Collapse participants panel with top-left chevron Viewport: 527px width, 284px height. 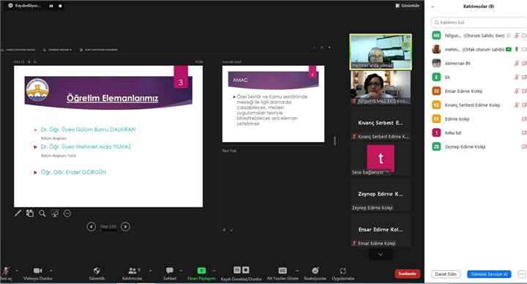coord(433,7)
